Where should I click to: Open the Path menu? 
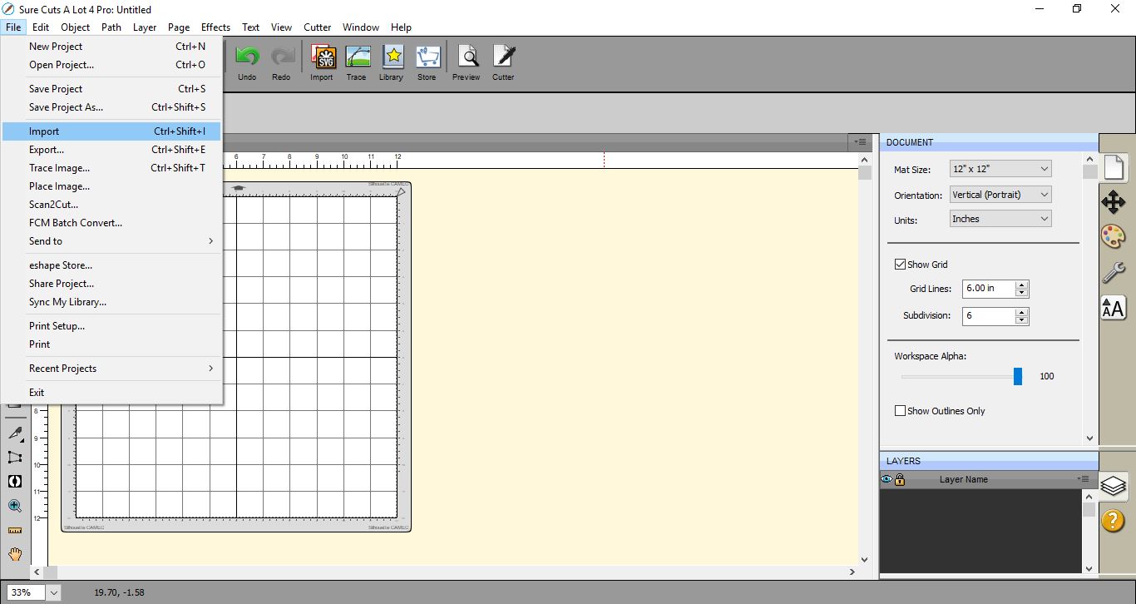click(111, 27)
